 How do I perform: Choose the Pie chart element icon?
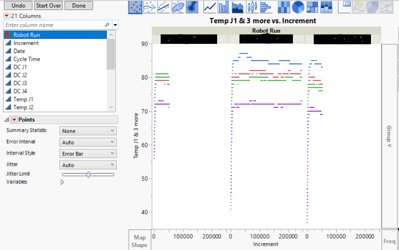(298, 7)
